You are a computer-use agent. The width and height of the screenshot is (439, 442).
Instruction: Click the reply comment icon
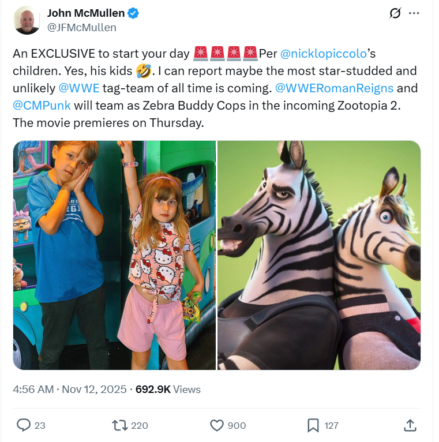(24, 425)
